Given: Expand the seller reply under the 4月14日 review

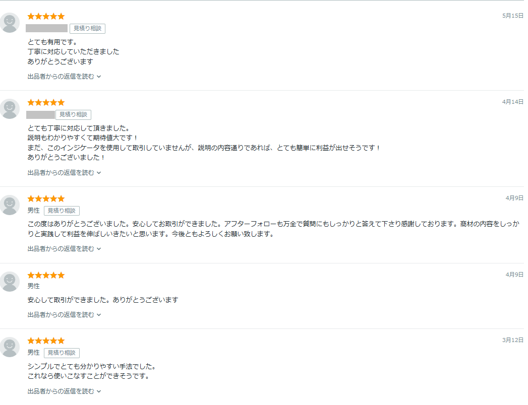Looking at the screenshot, I should point(65,173).
